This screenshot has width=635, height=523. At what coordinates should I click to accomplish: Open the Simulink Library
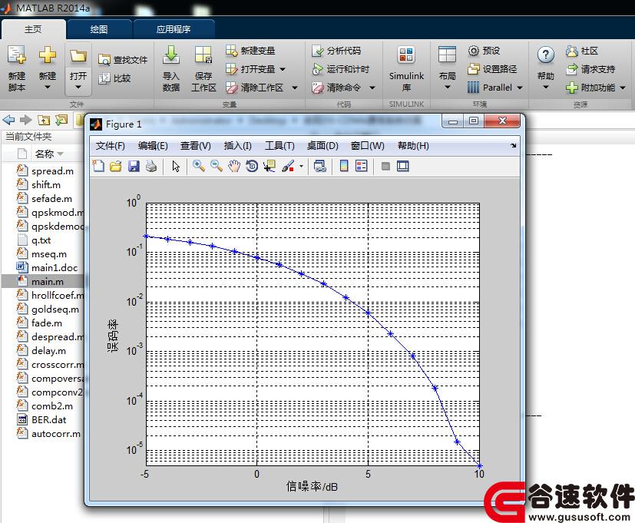coord(405,68)
